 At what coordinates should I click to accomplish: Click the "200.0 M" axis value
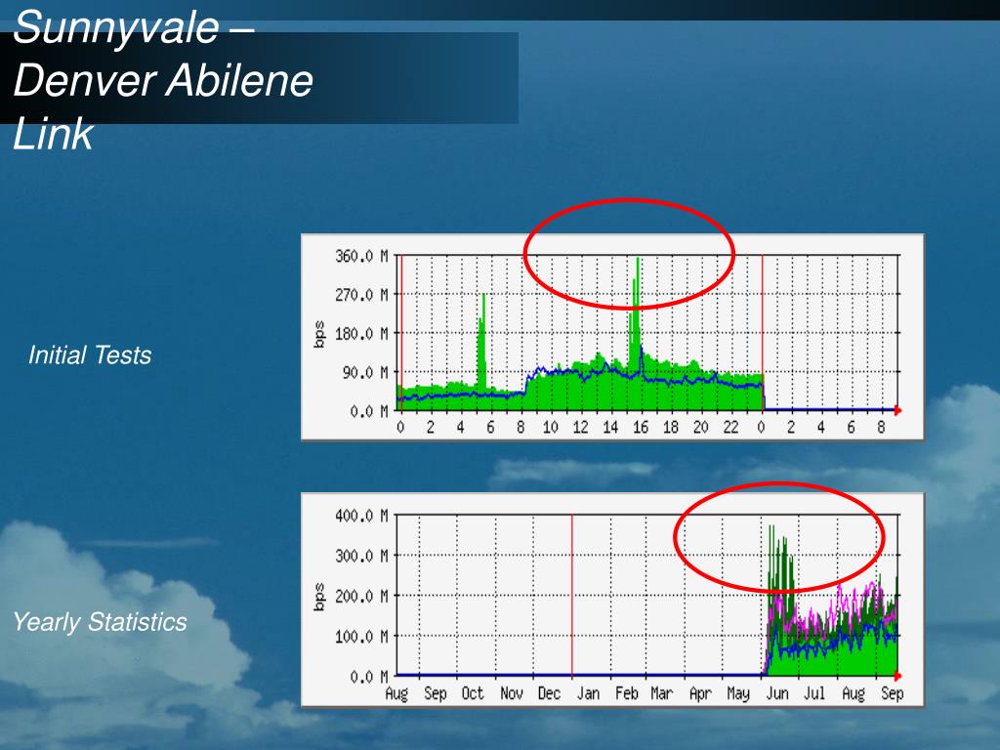coord(361,597)
